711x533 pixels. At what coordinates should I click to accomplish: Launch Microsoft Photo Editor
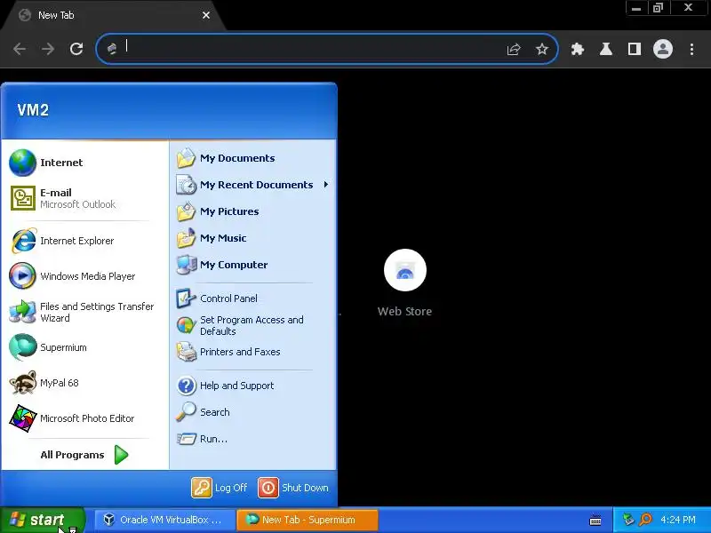pos(84,418)
